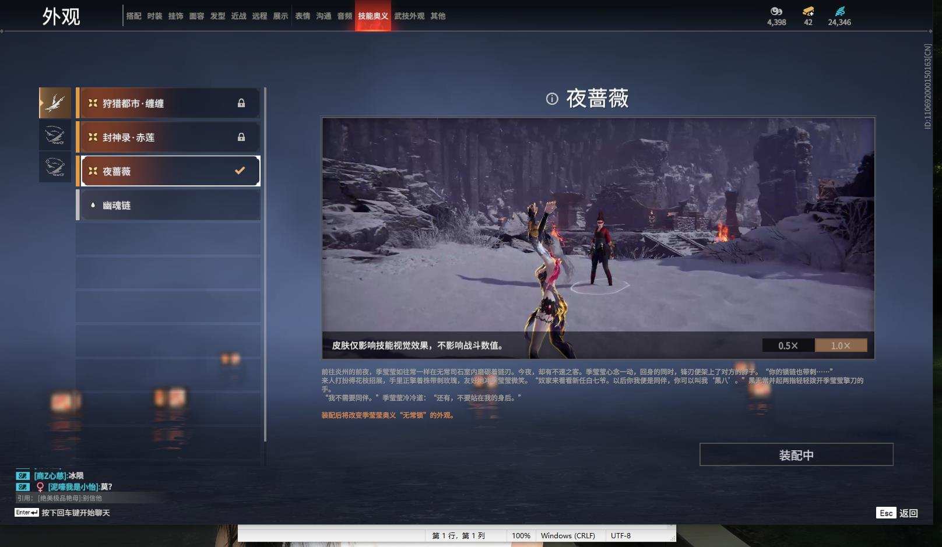Click the Enter key icon in chat

pyautogui.click(x=27, y=513)
